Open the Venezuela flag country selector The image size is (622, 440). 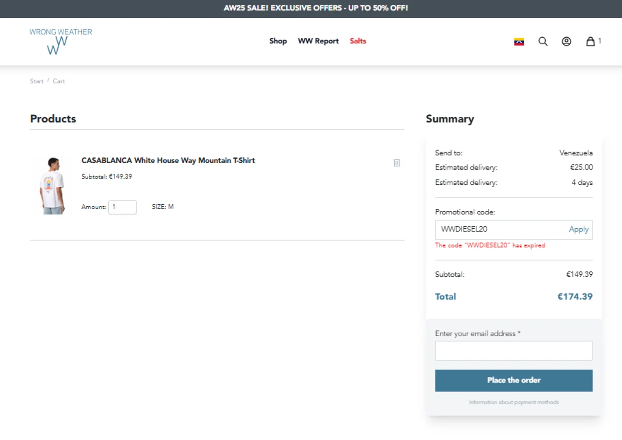[519, 41]
